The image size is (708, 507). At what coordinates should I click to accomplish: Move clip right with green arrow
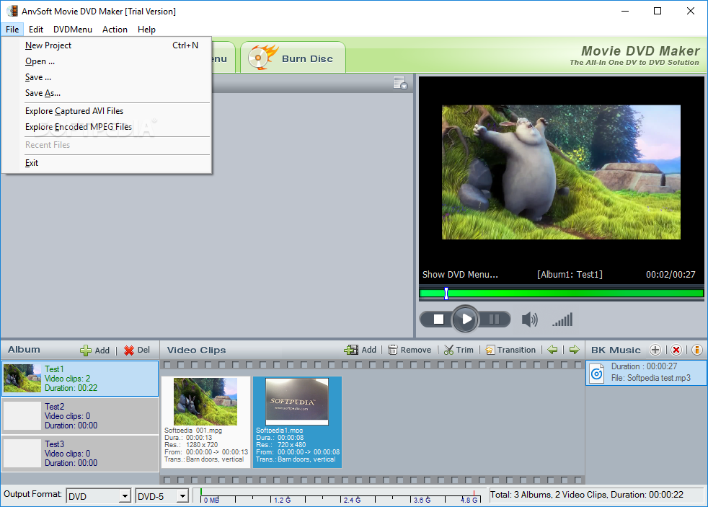click(574, 350)
